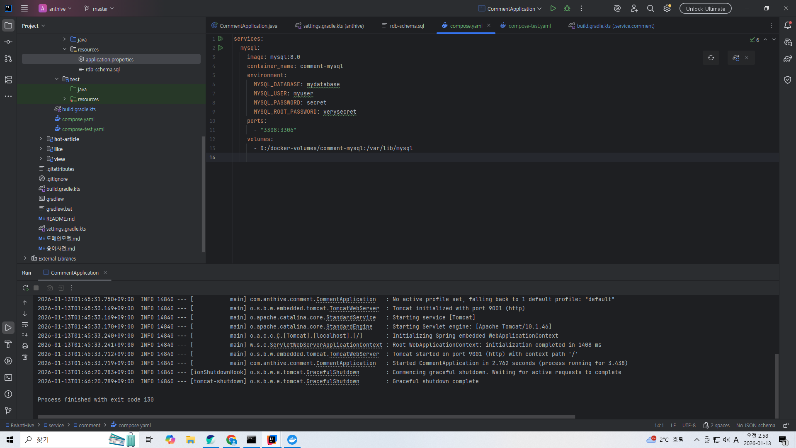
Task: Open the Terminal tool window
Action: (x=8, y=377)
